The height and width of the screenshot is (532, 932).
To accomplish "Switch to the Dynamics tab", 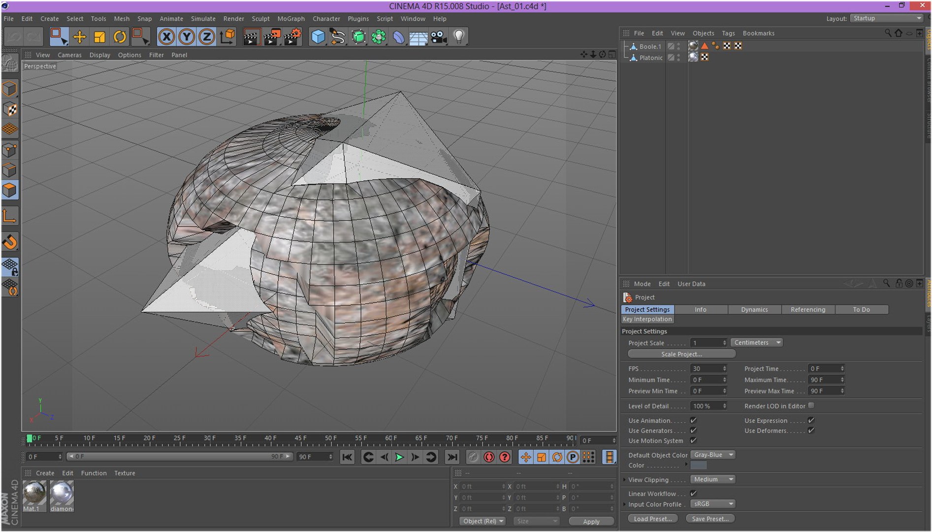I will tap(754, 309).
